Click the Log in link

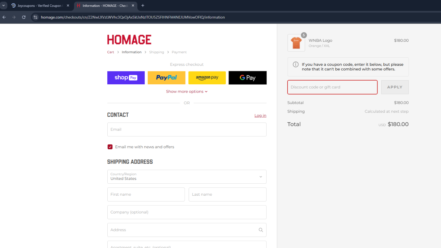pyautogui.click(x=260, y=116)
